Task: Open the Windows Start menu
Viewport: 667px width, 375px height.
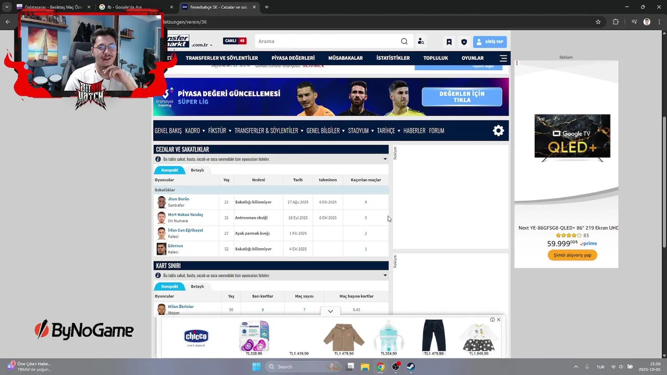Action: pyautogui.click(x=256, y=367)
